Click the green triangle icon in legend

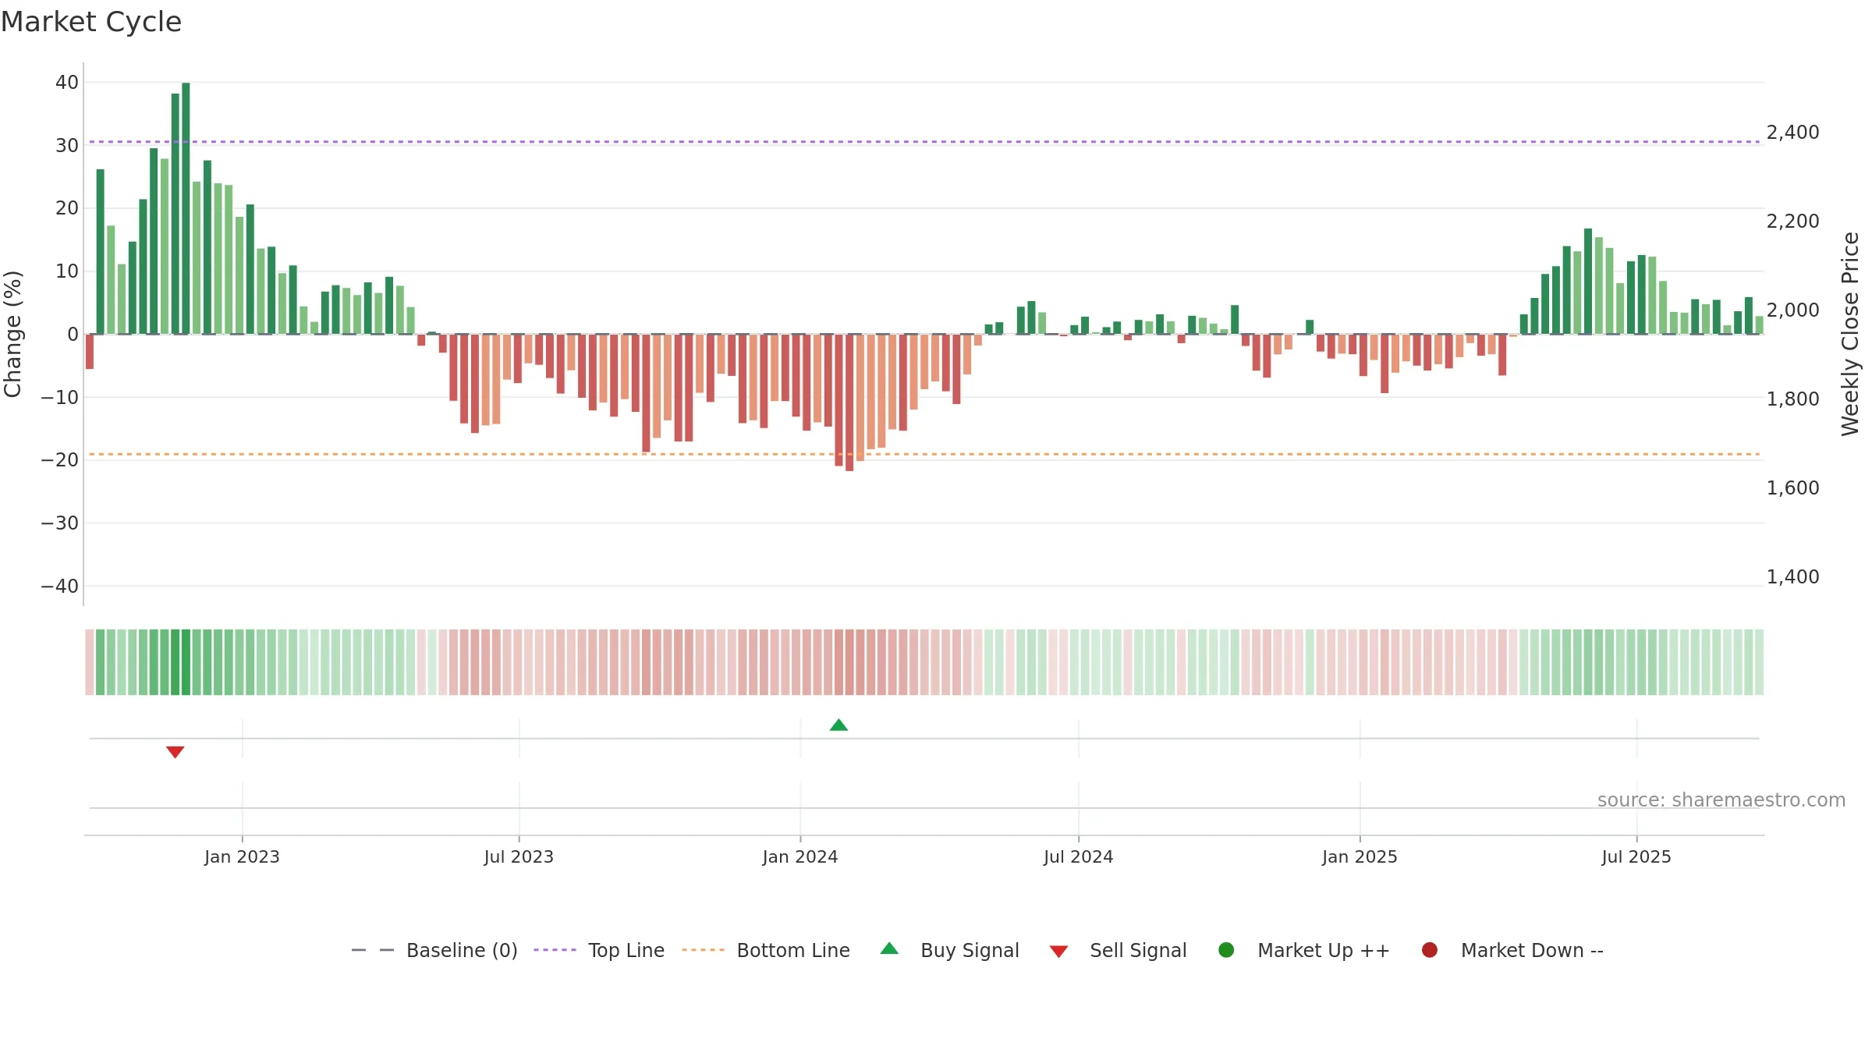(x=889, y=948)
